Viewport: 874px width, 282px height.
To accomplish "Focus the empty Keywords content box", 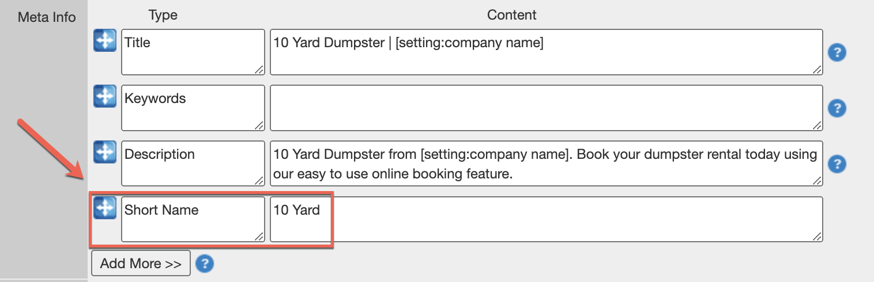I will click(x=545, y=108).
